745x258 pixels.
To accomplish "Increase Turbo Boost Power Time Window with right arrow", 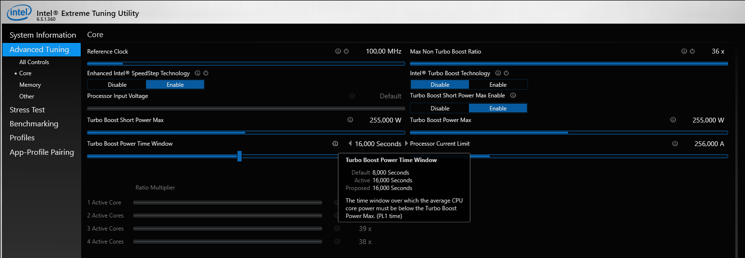I will (x=407, y=144).
